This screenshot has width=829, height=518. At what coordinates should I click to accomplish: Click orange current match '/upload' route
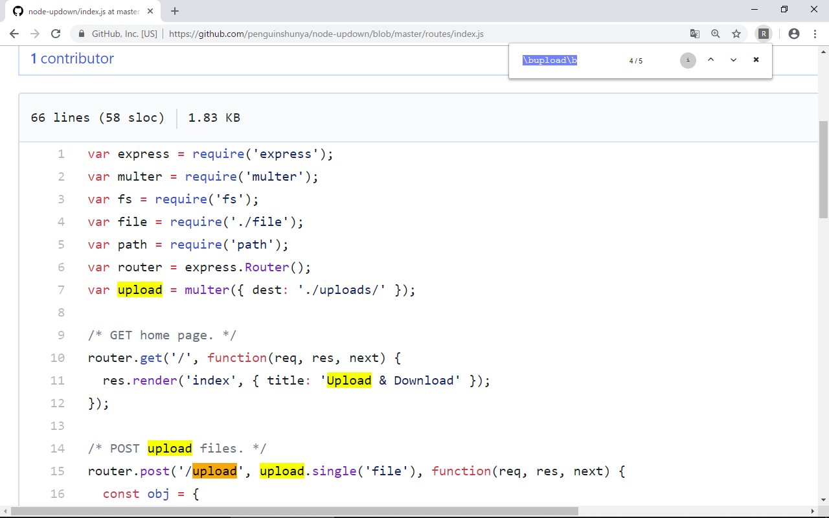tap(214, 471)
